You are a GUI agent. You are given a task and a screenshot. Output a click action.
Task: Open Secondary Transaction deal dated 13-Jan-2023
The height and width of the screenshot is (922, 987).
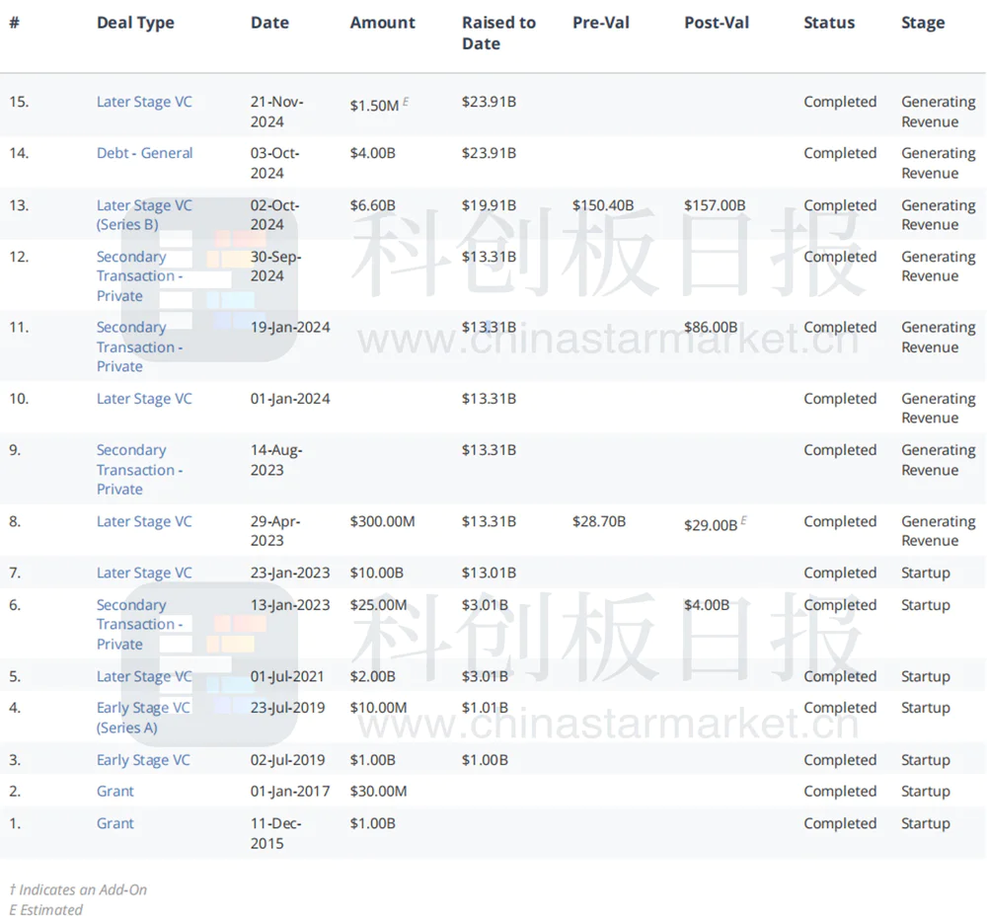139,624
